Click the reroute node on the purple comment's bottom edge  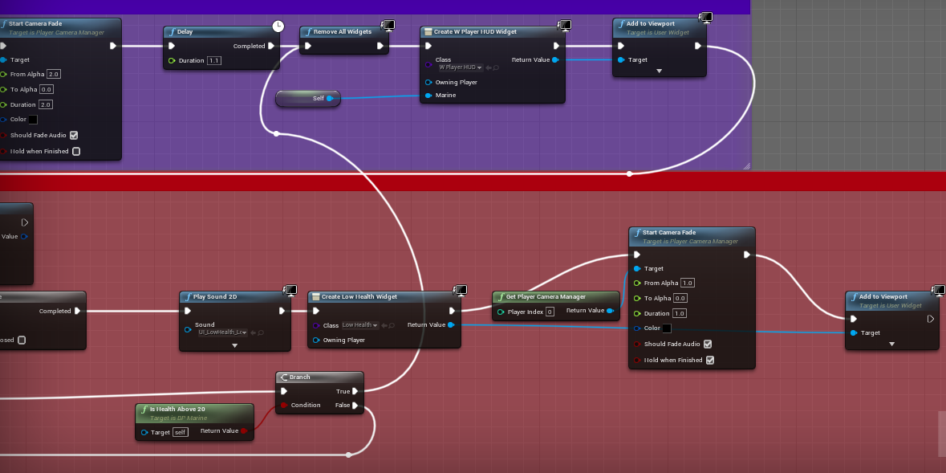point(629,174)
